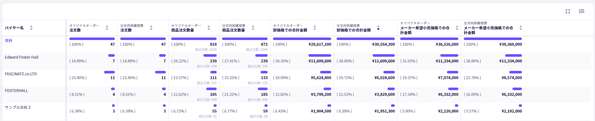Click percentage (18.99%) for FASCINATE.co.LTD
The height and width of the screenshot is (121, 595).
[x=282, y=78]
